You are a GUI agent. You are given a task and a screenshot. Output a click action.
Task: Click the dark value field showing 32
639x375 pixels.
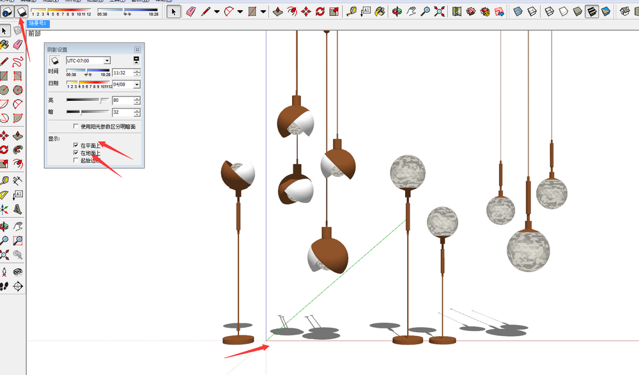(x=123, y=112)
